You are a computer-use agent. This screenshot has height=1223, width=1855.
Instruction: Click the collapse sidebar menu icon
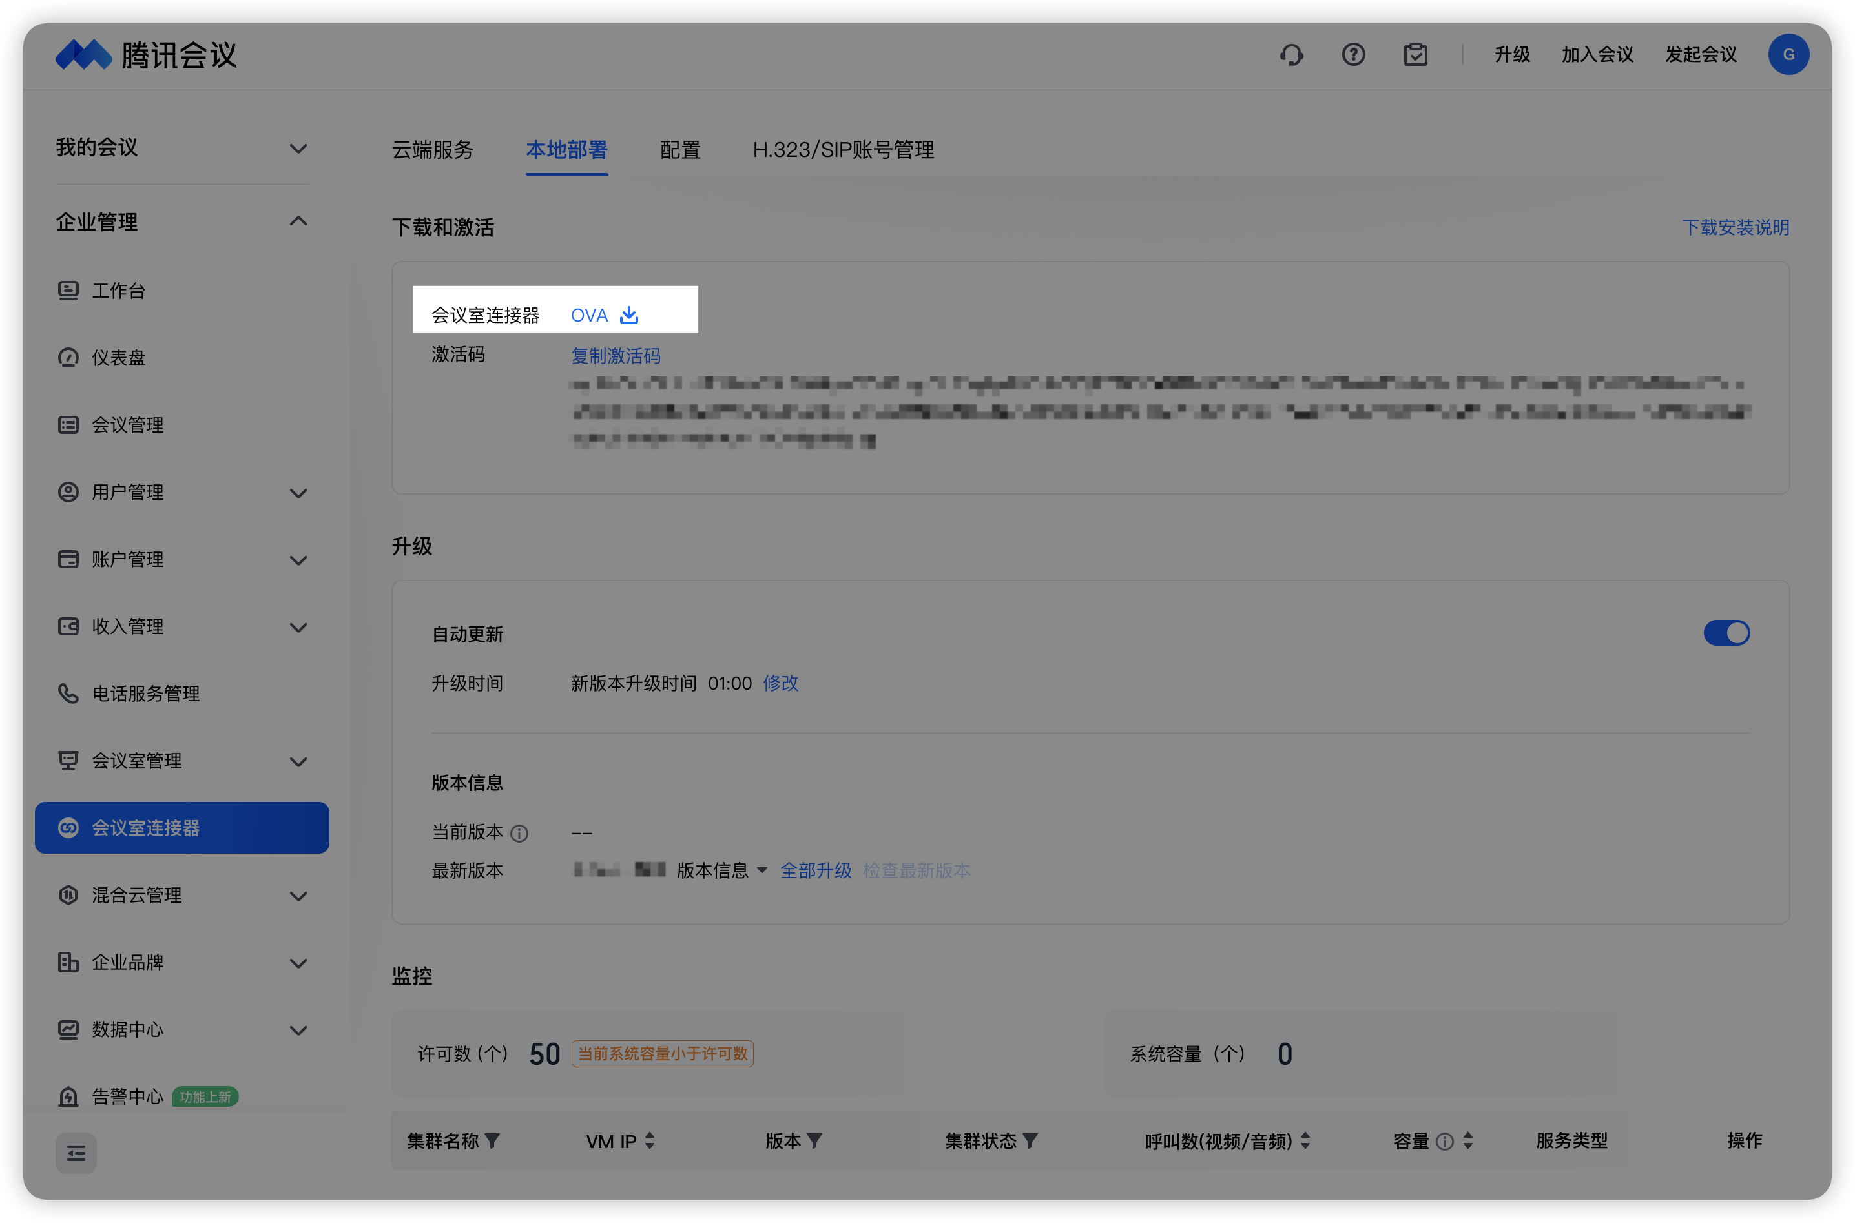[76, 1153]
